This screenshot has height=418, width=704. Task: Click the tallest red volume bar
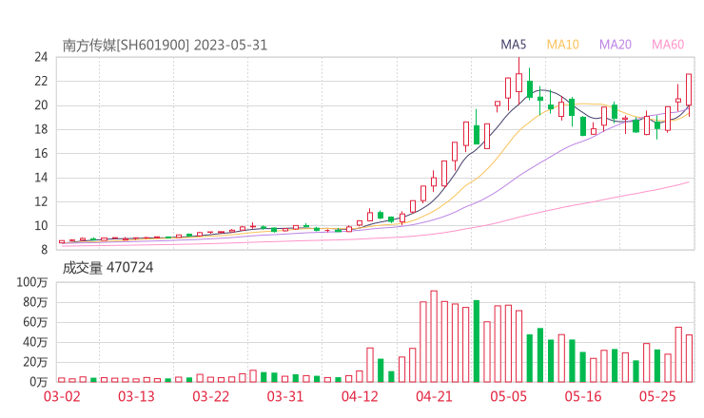(434, 336)
